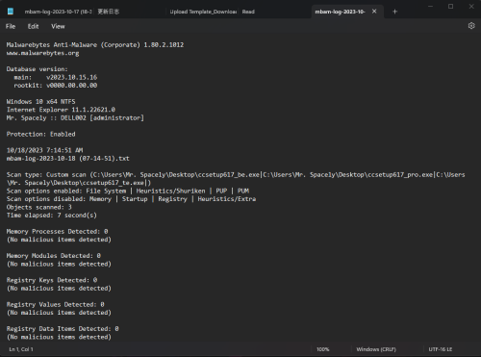The image size is (481, 357).
Task: Click the 'mbam-log-2023-10-18 (07-14-51).txt' line
Action: pos(67,159)
